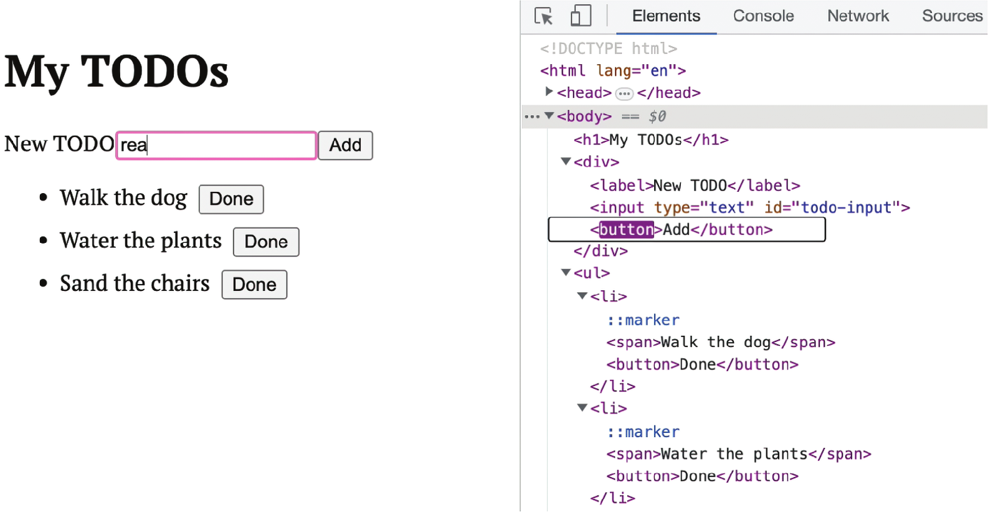This screenshot has height=512, width=988.
Task: Collapse the second li element node
Action: pyautogui.click(x=582, y=408)
